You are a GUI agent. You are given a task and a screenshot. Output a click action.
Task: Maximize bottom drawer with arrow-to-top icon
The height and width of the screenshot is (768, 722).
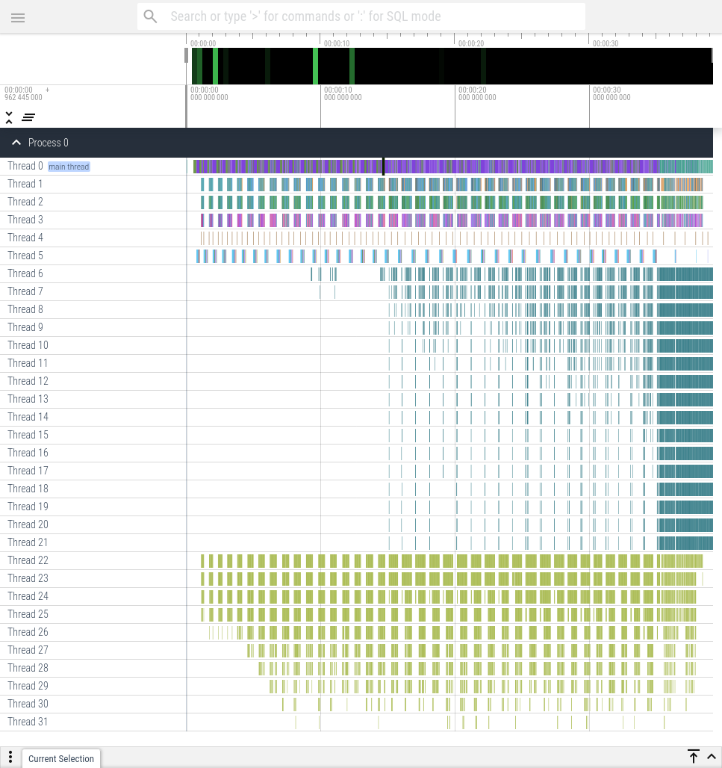tap(693, 757)
